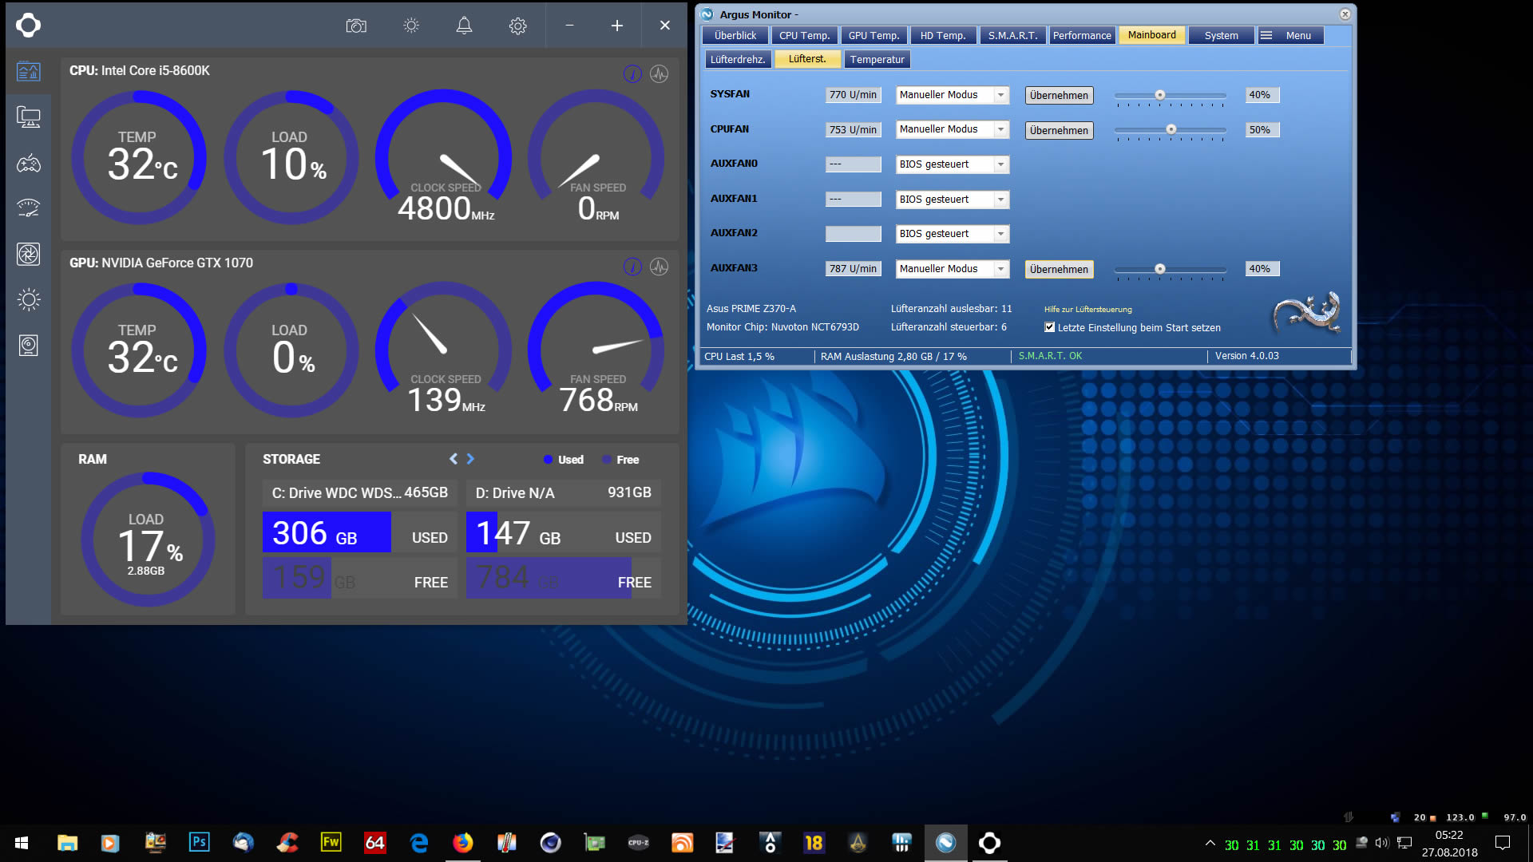Click the SYSFAN speed slider handle
Screen dimensions: 1533x862
coord(1160,95)
